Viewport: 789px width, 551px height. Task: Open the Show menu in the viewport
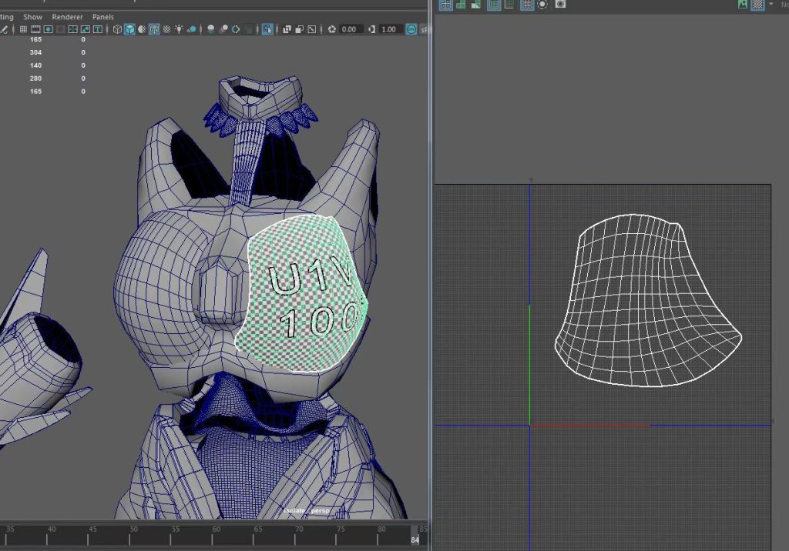(x=32, y=17)
